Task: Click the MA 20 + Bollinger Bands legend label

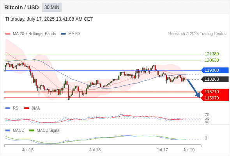Action: tap(34, 34)
